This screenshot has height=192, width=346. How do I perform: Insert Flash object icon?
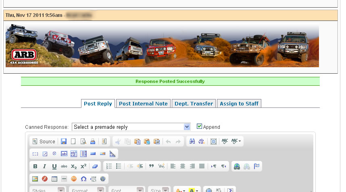pyautogui.click(x=45, y=179)
